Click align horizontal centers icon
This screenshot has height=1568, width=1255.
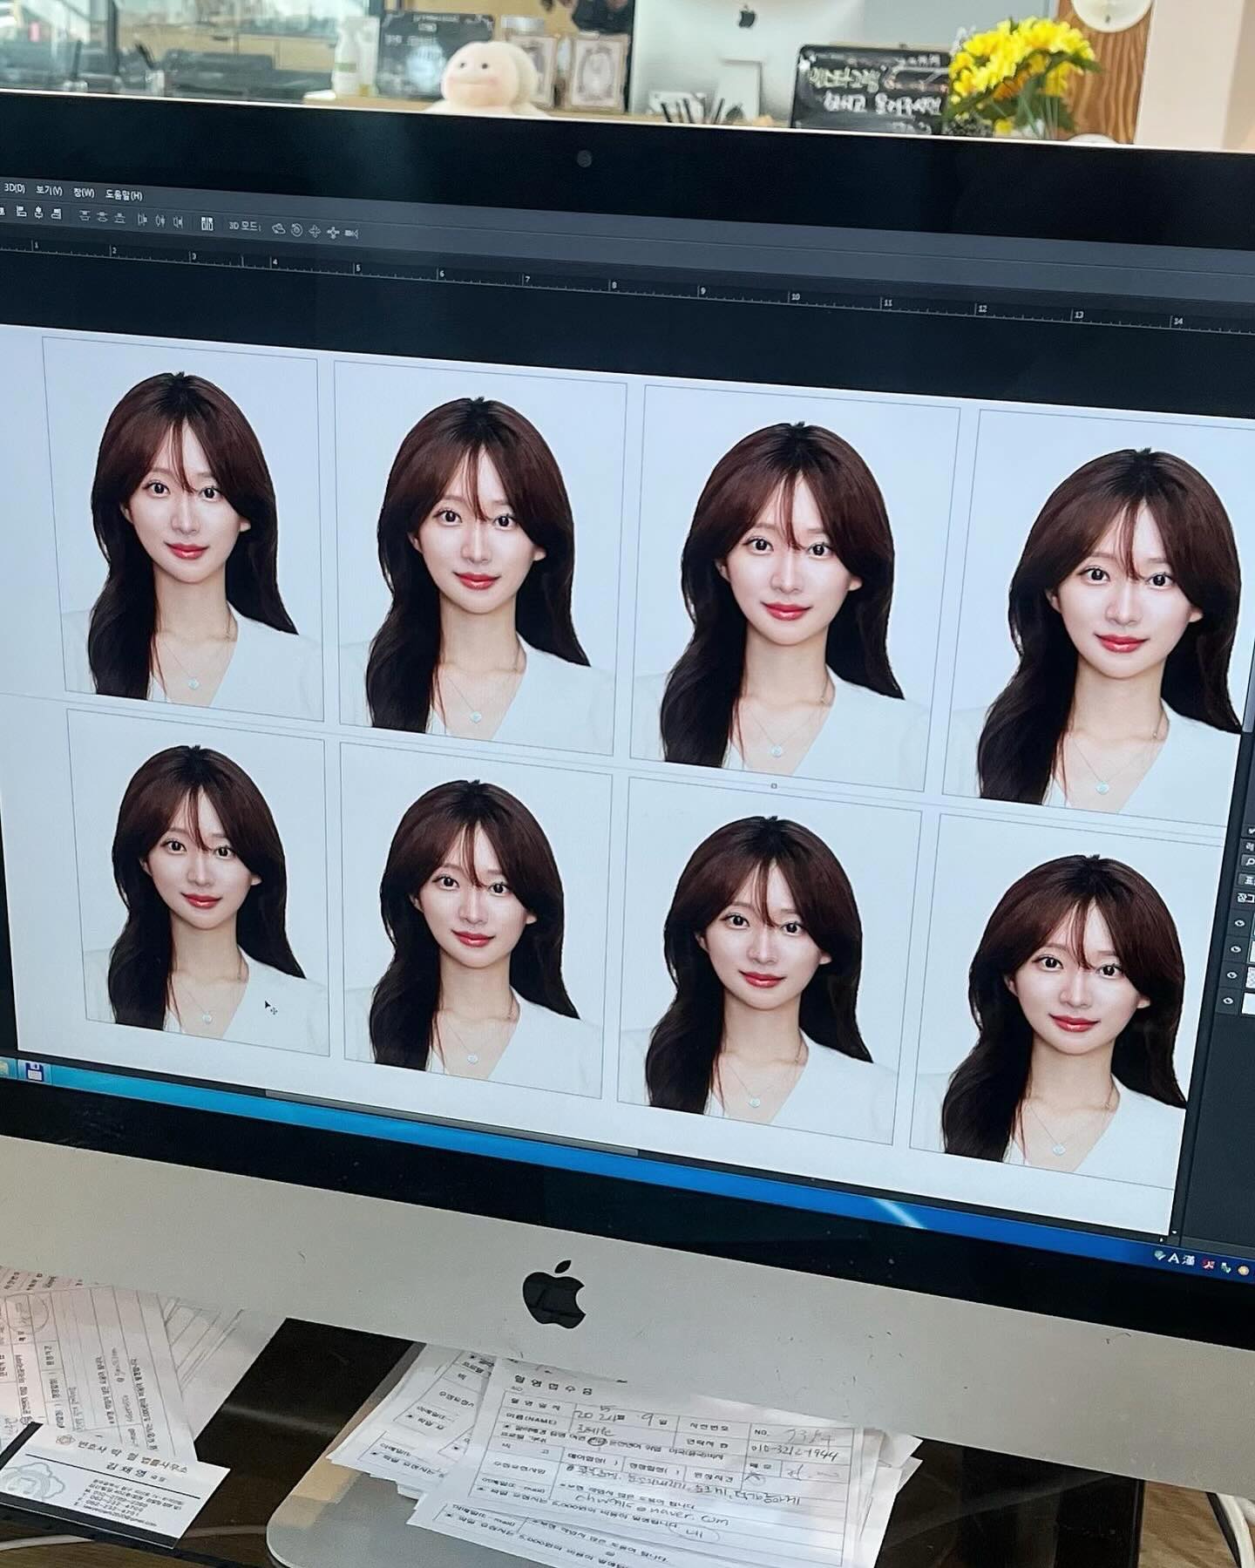tap(38, 213)
